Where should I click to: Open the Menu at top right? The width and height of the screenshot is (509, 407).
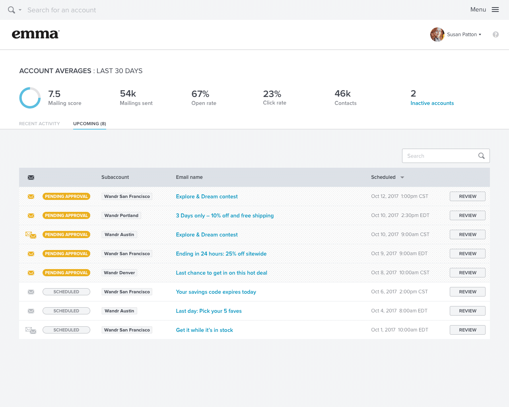click(484, 10)
